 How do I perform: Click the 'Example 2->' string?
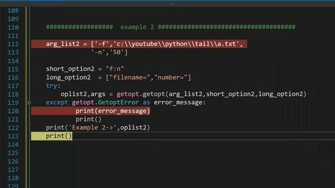pos(92,127)
